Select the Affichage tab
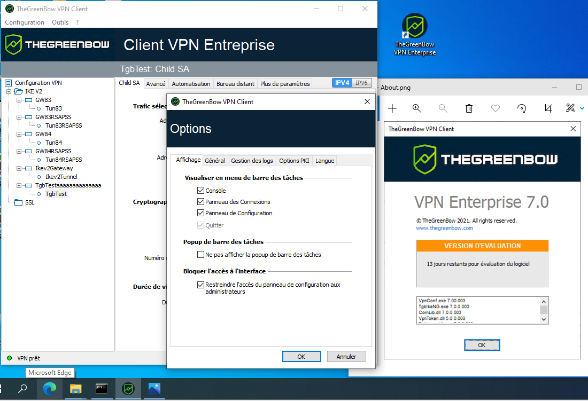Viewport: 588px width, 401px height. point(188,160)
